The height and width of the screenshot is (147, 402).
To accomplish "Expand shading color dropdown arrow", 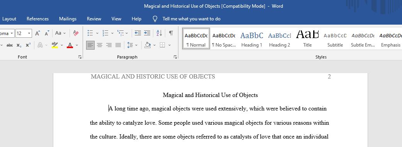I will (x=154, y=45).
